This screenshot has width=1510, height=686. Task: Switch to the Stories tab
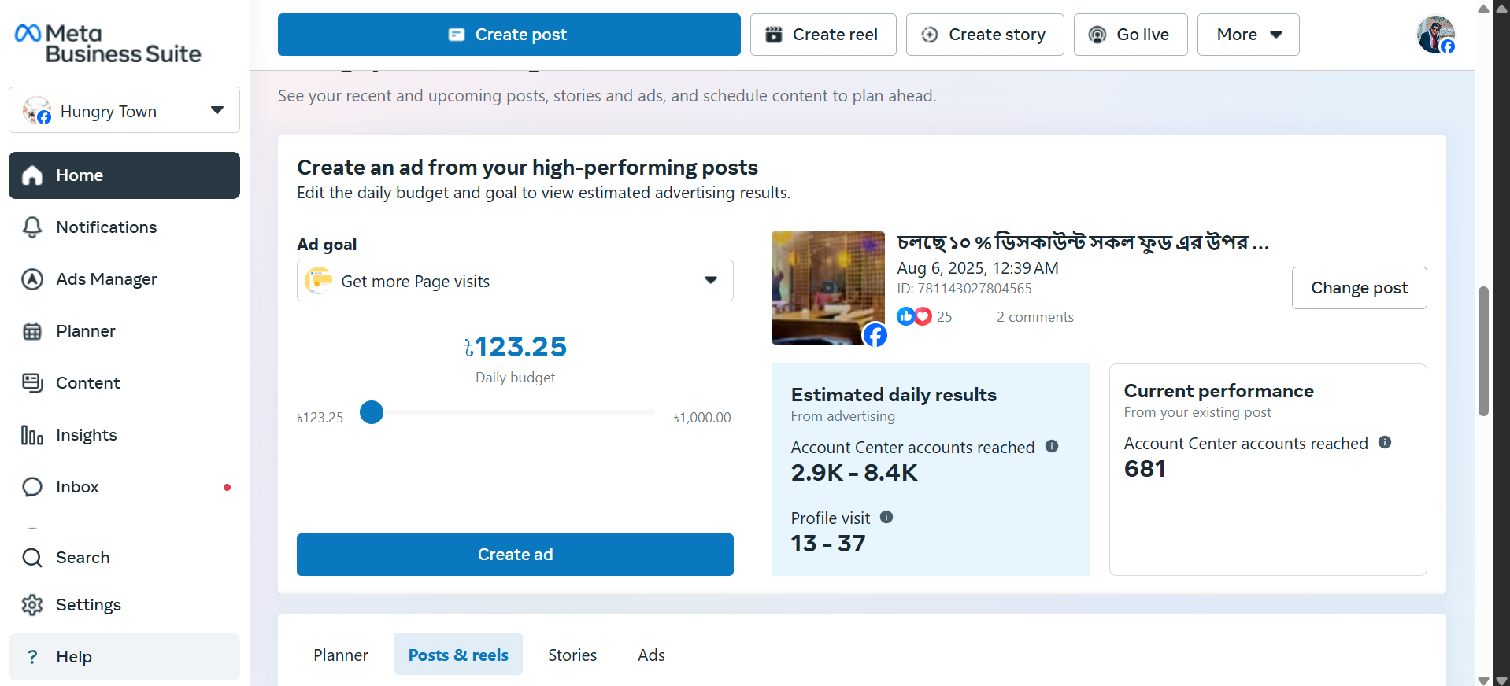[572, 655]
